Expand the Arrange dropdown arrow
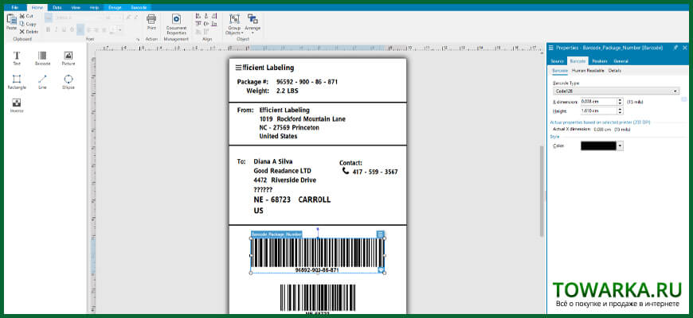 (x=253, y=33)
